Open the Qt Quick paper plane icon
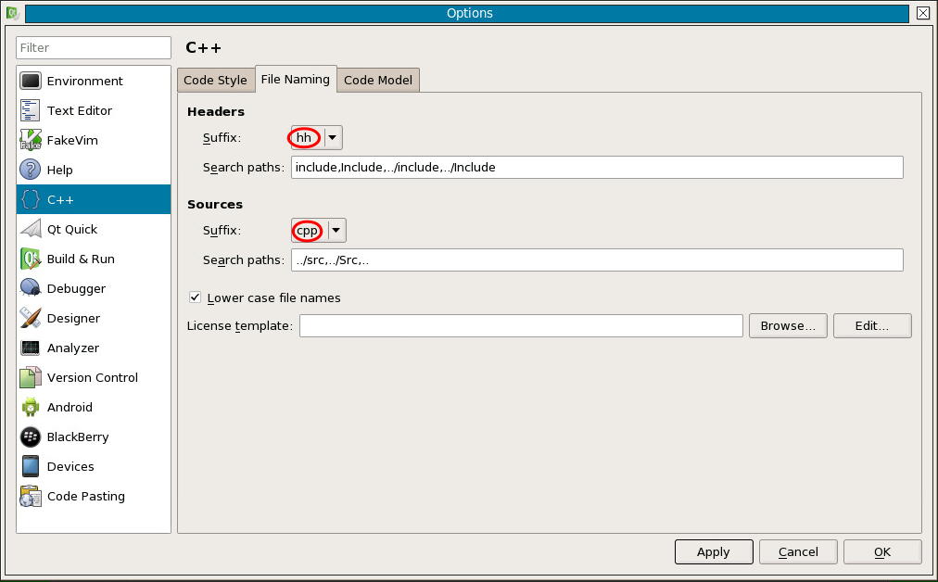Image resolution: width=938 pixels, height=582 pixels. (31, 229)
